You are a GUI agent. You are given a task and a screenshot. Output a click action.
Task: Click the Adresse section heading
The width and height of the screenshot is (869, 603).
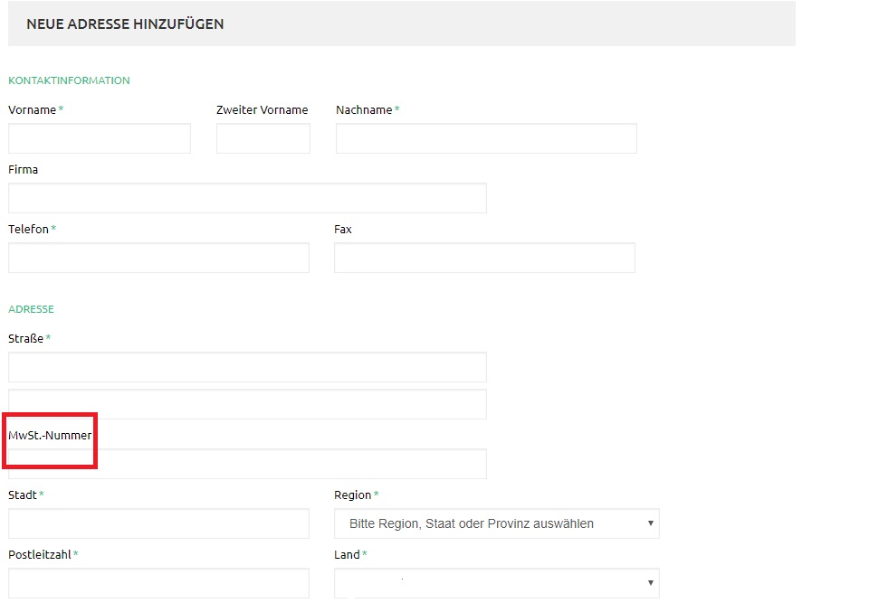[x=32, y=309]
